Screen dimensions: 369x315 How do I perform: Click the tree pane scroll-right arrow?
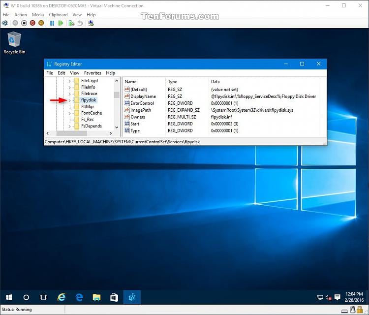click(x=111, y=133)
